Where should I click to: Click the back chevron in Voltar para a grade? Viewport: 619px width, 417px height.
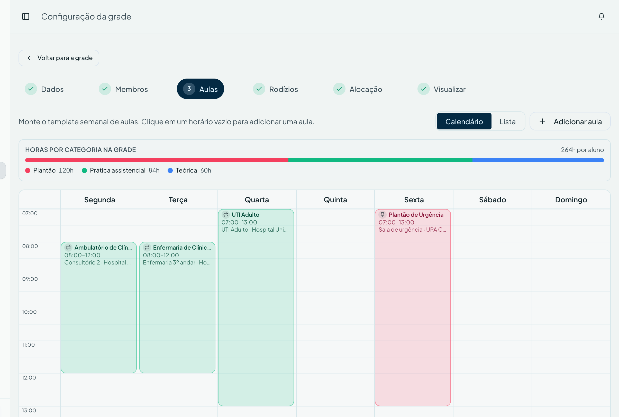click(29, 58)
